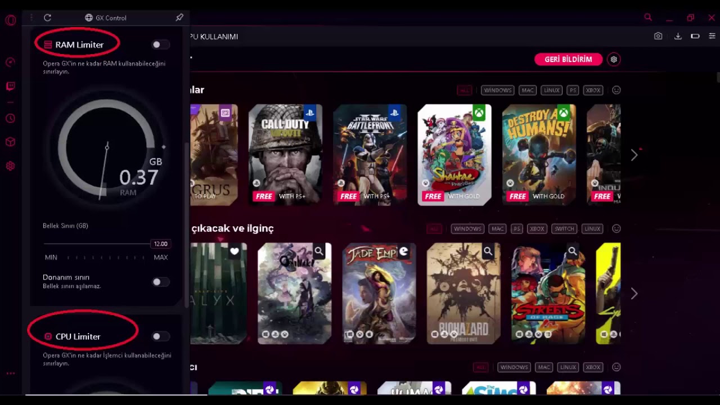Click the page vertical scrollbar

click(718, 78)
